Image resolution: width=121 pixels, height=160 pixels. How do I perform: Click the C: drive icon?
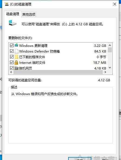[x=12, y=23]
